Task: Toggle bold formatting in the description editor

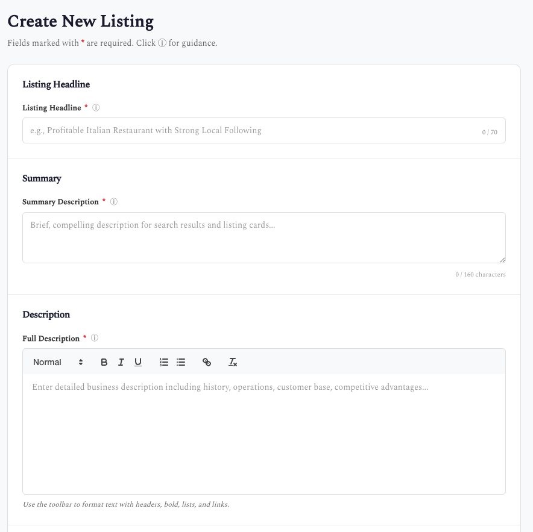Action: [104, 362]
